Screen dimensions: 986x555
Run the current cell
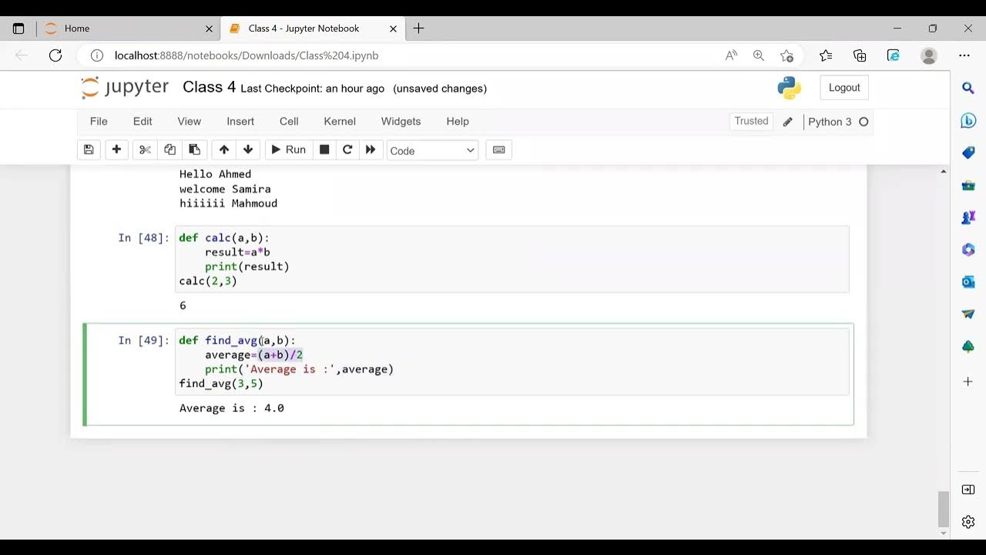coord(288,150)
